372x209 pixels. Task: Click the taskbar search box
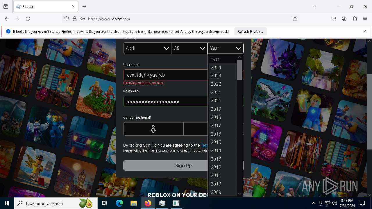click(x=56, y=203)
